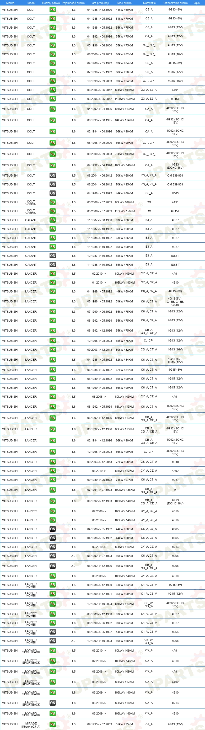Click the '100kW / 136KM' power cell
205x730 pixels.
[x=125, y=490]
